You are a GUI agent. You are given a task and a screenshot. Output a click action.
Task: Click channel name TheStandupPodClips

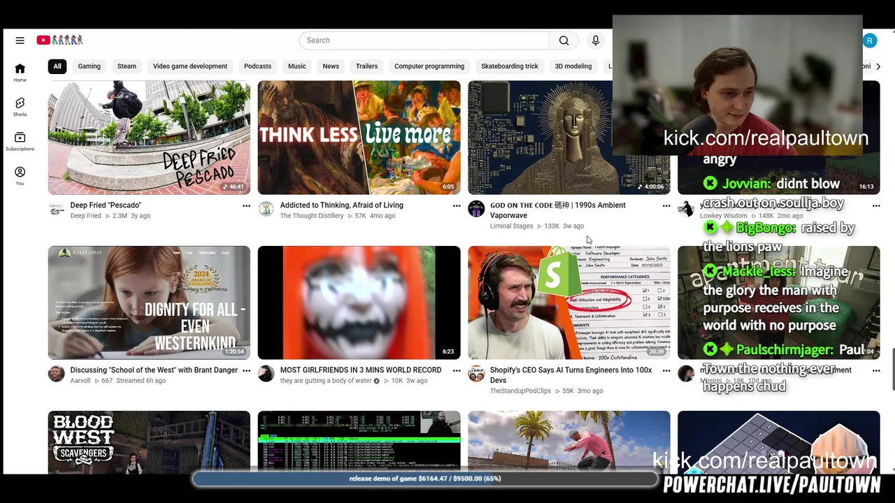point(520,391)
